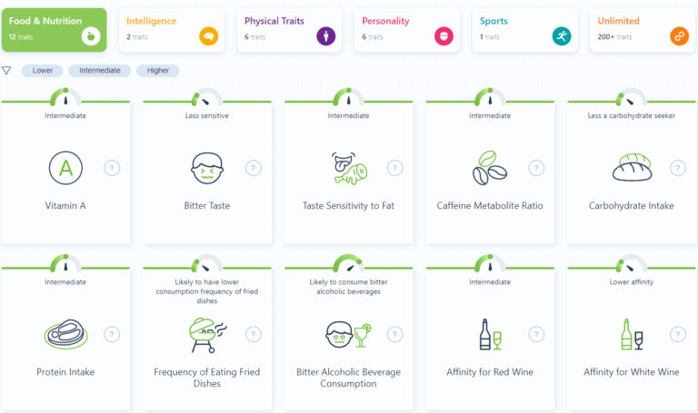The height and width of the screenshot is (413, 698).
Task: Click the Vitamin A letter icon
Action: tap(65, 167)
